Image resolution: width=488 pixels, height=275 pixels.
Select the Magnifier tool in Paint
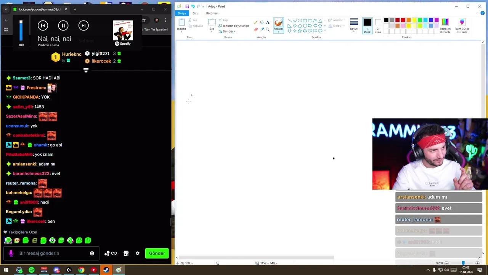click(x=268, y=29)
